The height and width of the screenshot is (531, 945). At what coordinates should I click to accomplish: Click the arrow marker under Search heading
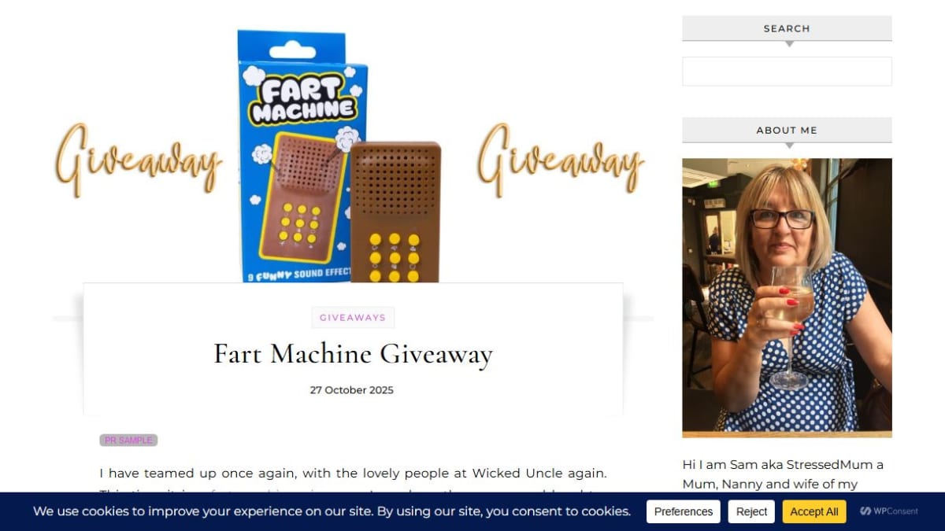coord(789,44)
